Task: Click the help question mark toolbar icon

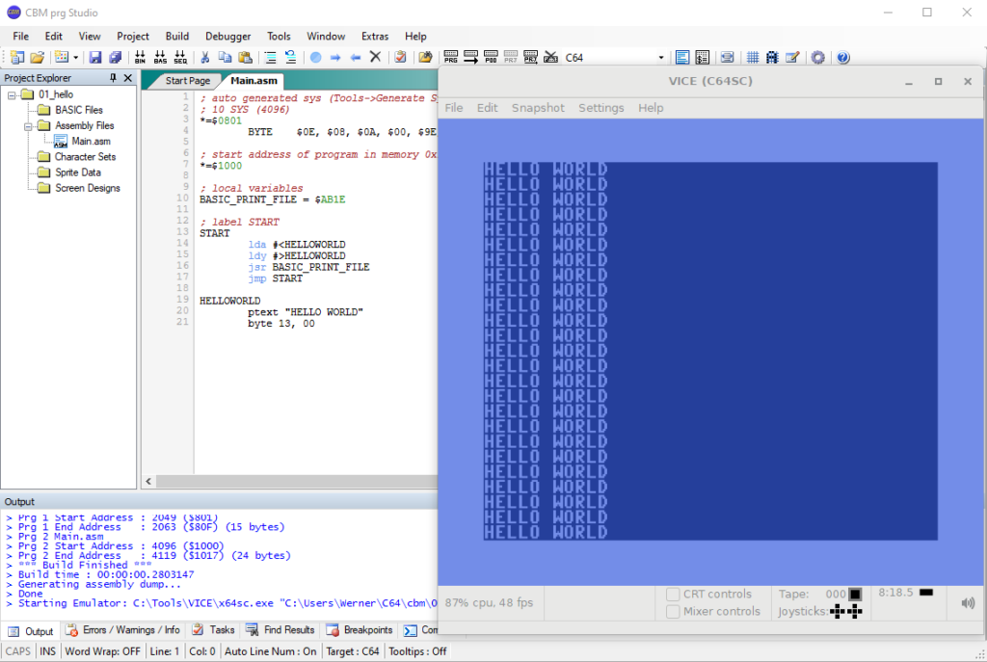Action: pyautogui.click(x=842, y=57)
